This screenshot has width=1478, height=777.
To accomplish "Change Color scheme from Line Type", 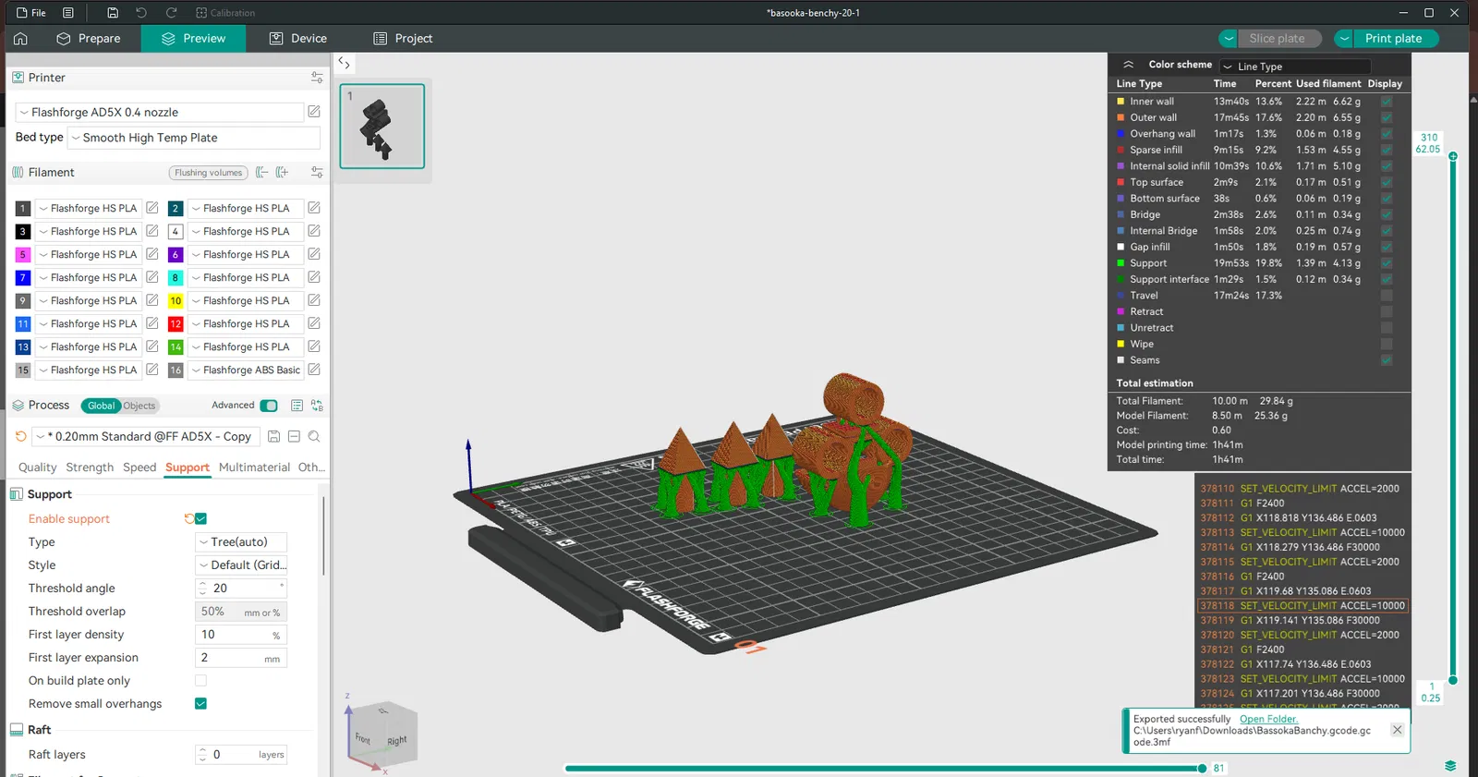I will pos(1295,67).
